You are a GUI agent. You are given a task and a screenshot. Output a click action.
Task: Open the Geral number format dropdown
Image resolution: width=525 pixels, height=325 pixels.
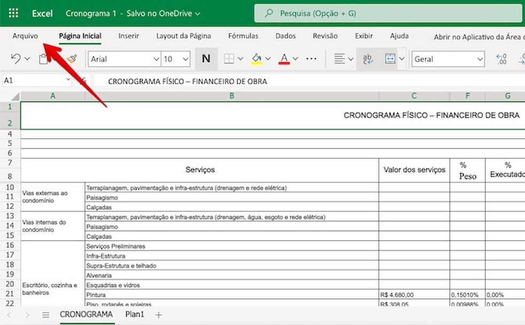[448, 59]
